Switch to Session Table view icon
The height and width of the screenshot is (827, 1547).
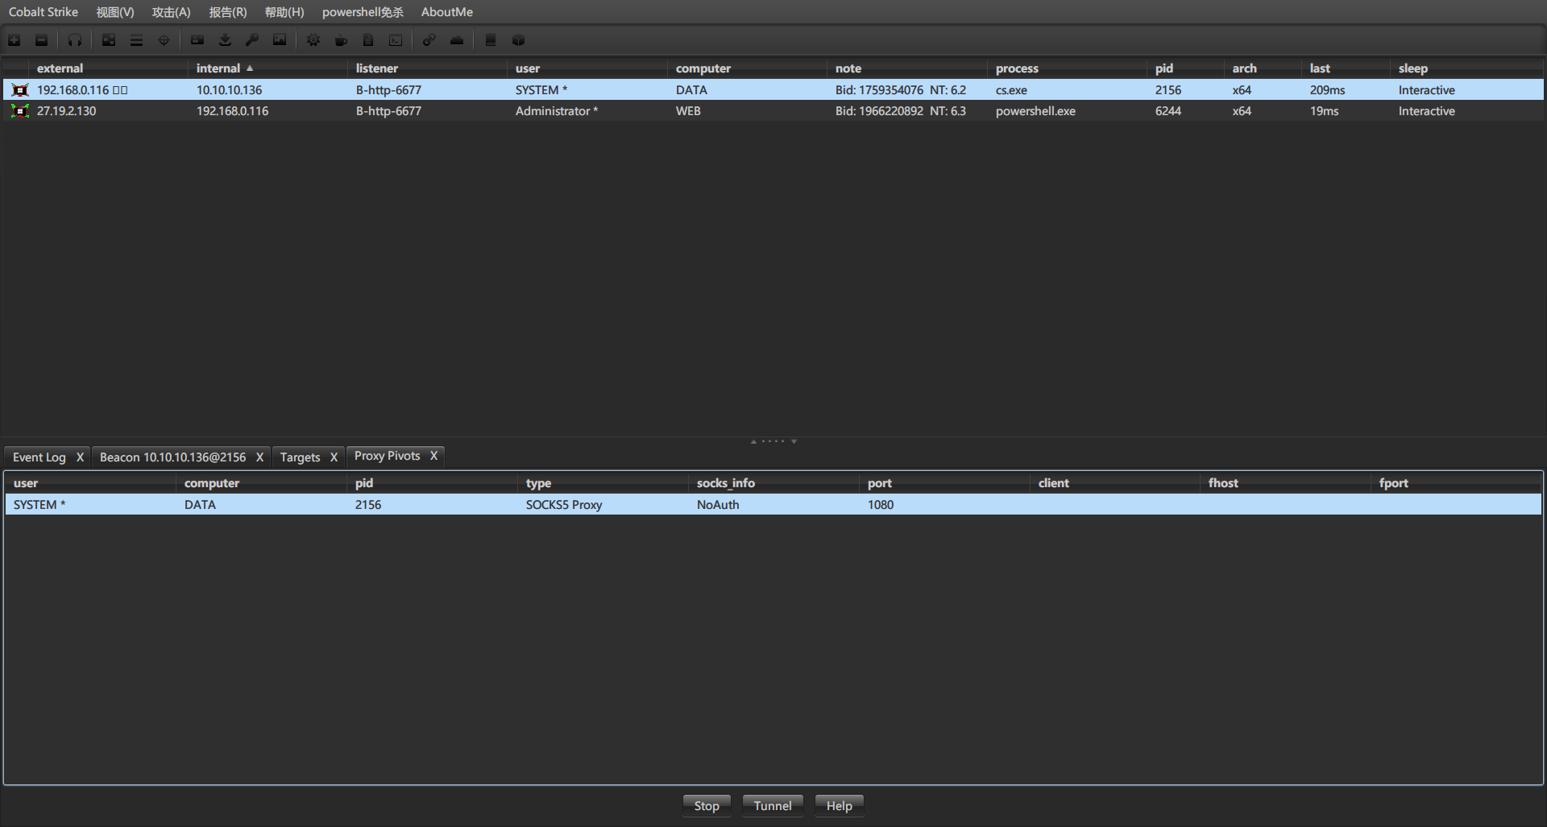coord(136,40)
